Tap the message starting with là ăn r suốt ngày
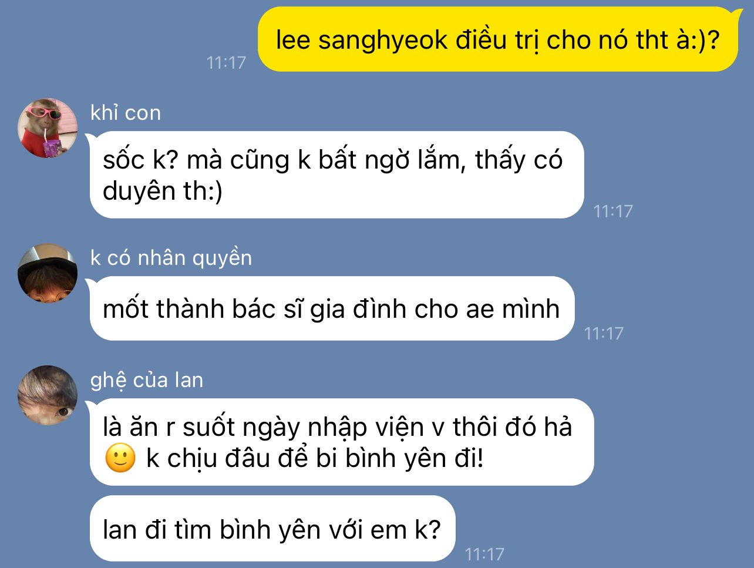This screenshot has height=568, width=754. pyautogui.click(x=342, y=442)
